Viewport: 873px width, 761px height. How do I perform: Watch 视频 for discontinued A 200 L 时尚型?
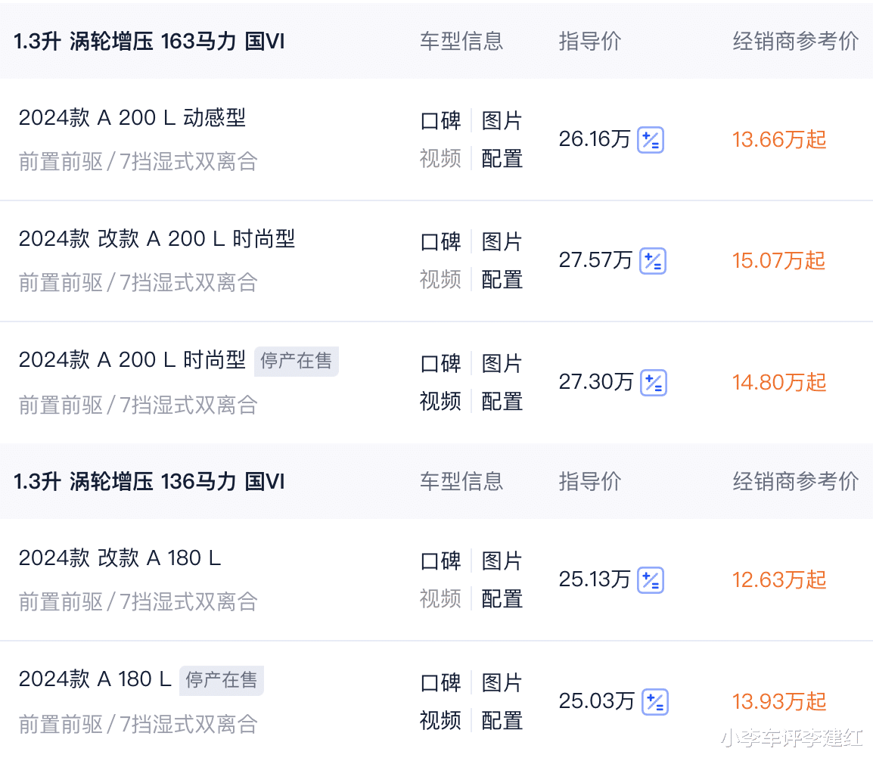[x=440, y=402]
